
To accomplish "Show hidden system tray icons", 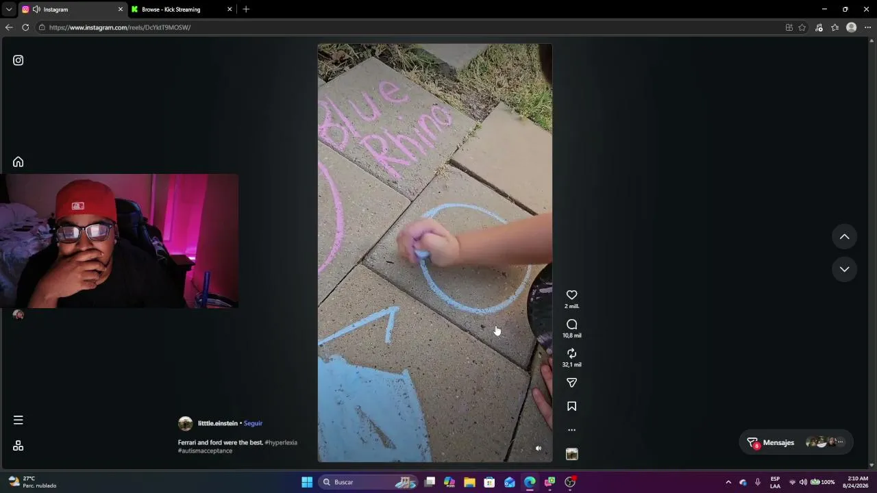I will (728, 482).
